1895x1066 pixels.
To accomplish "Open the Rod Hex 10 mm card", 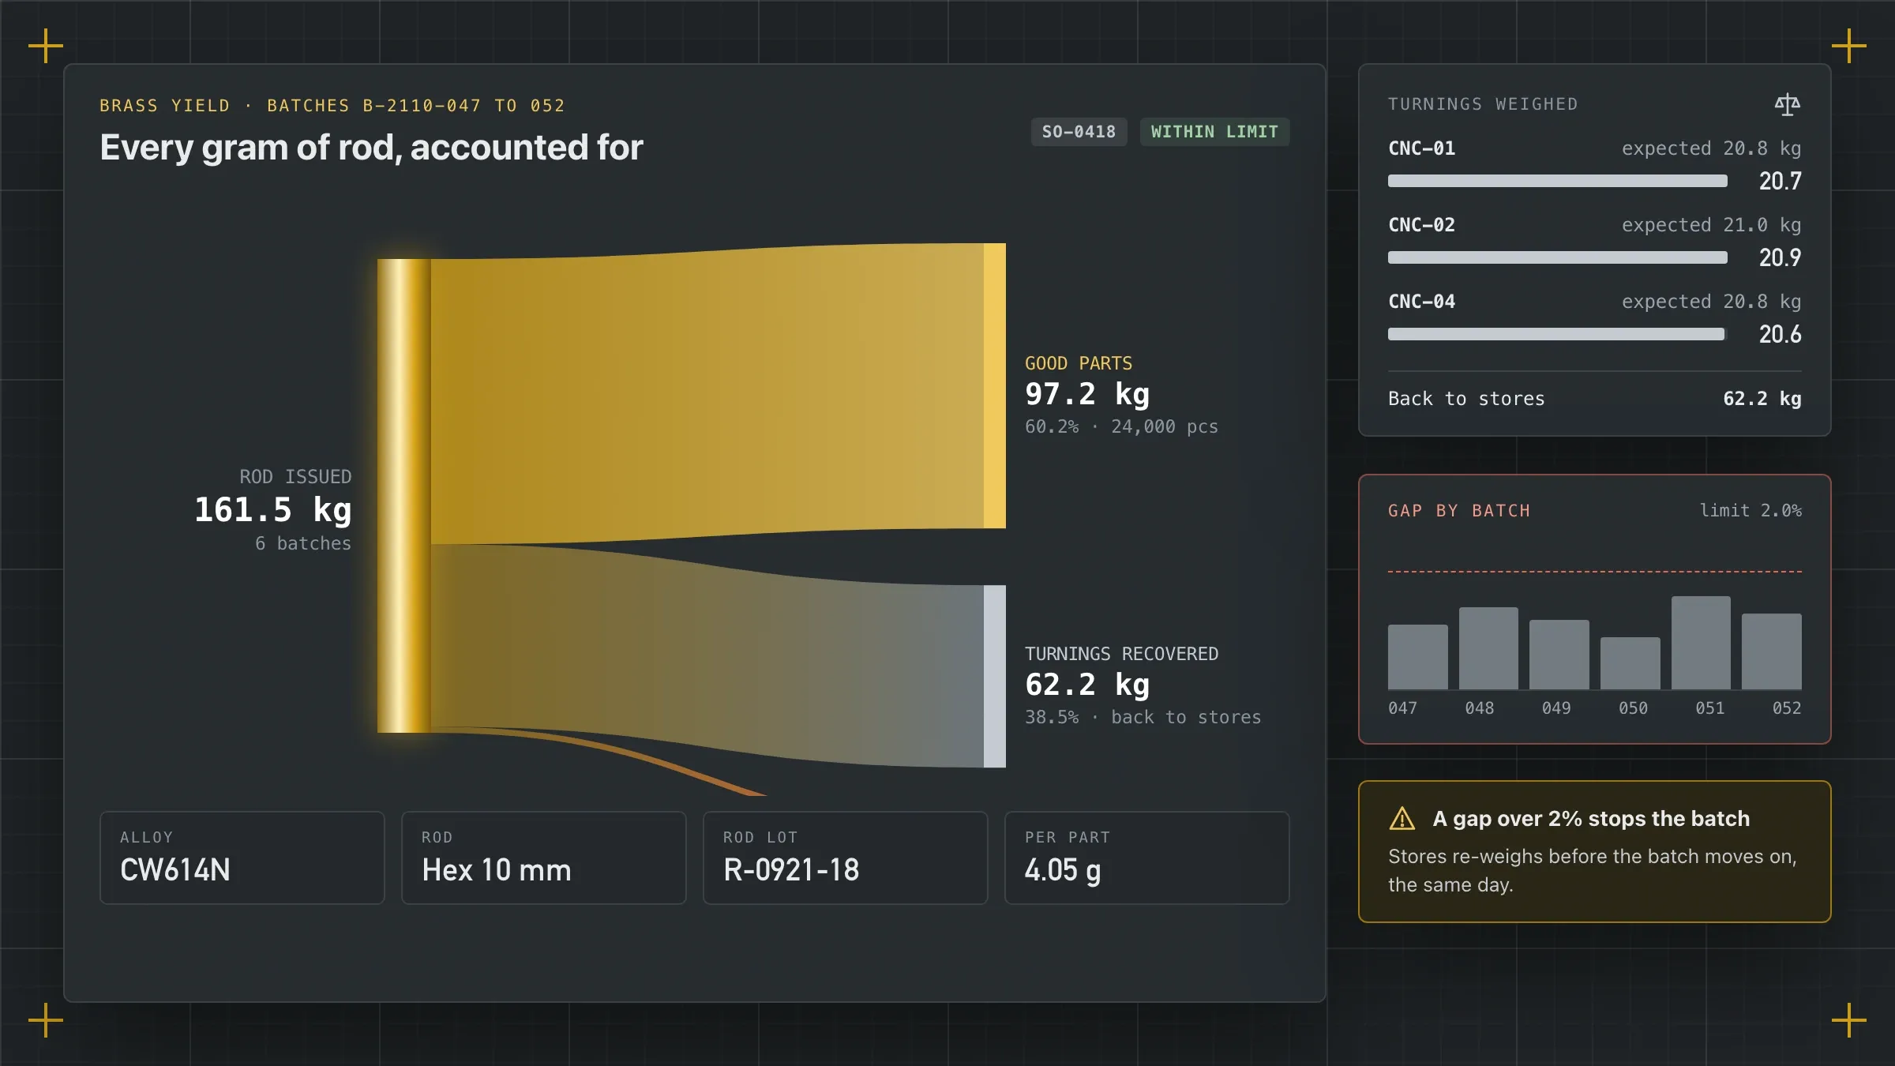I will [x=544, y=858].
